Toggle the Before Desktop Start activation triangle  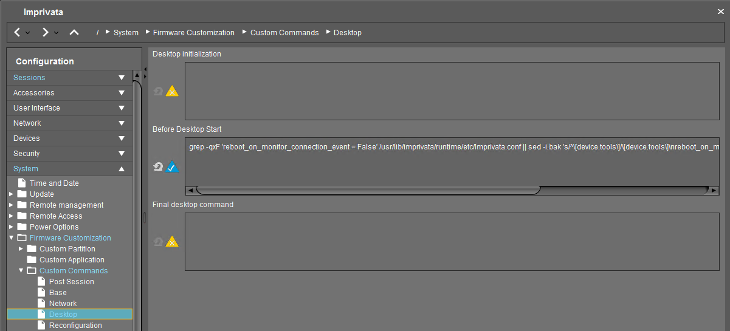click(x=172, y=166)
